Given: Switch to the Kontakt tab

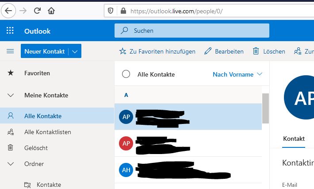Looking at the screenshot, I should [294, 139].
